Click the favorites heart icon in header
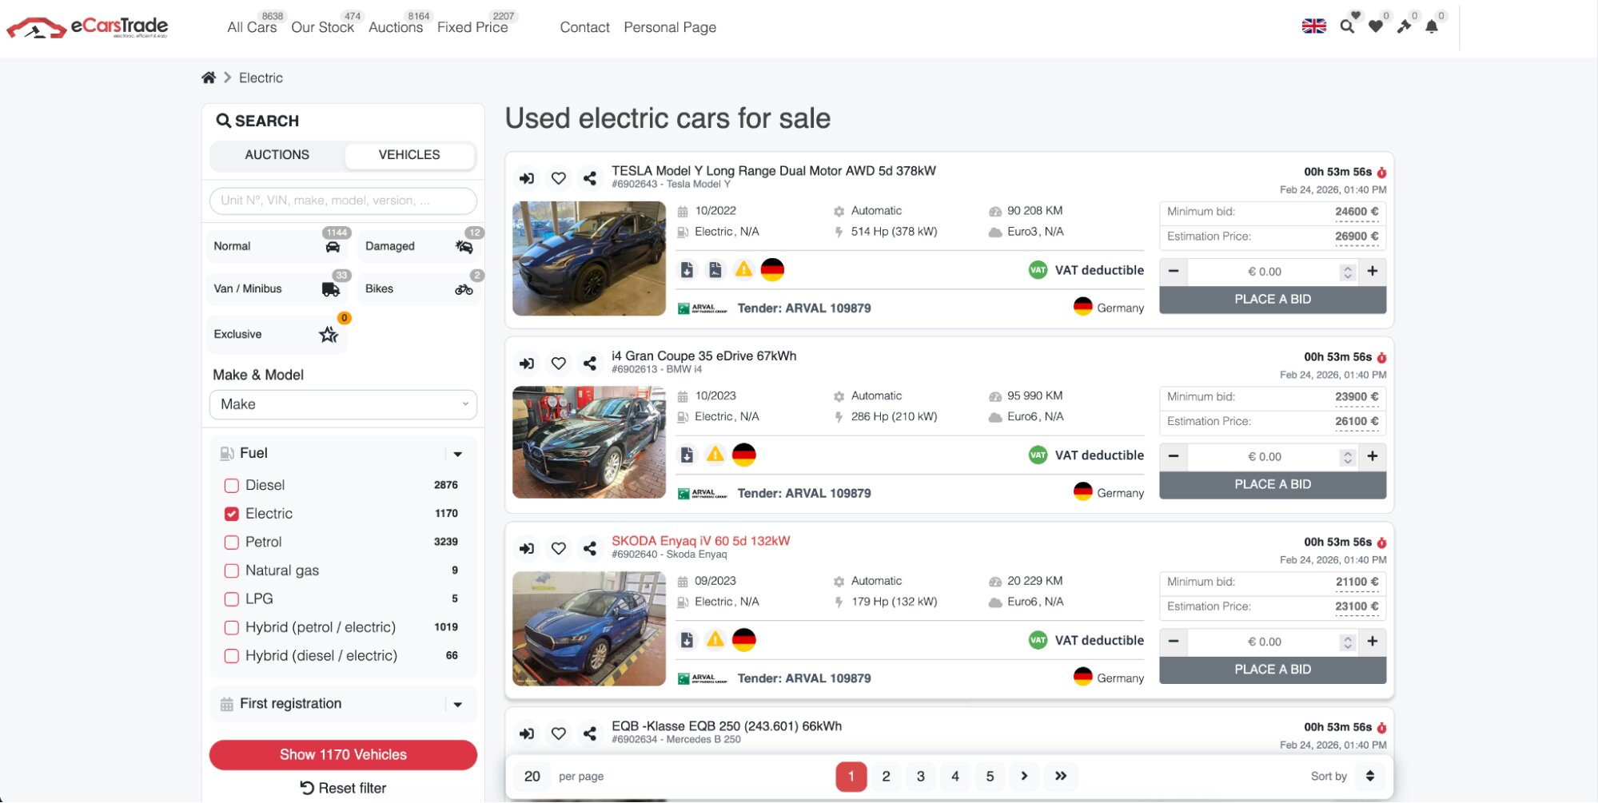Image resolution: width=1598 pixels, height=803 pixels. tap(1375, 26)
